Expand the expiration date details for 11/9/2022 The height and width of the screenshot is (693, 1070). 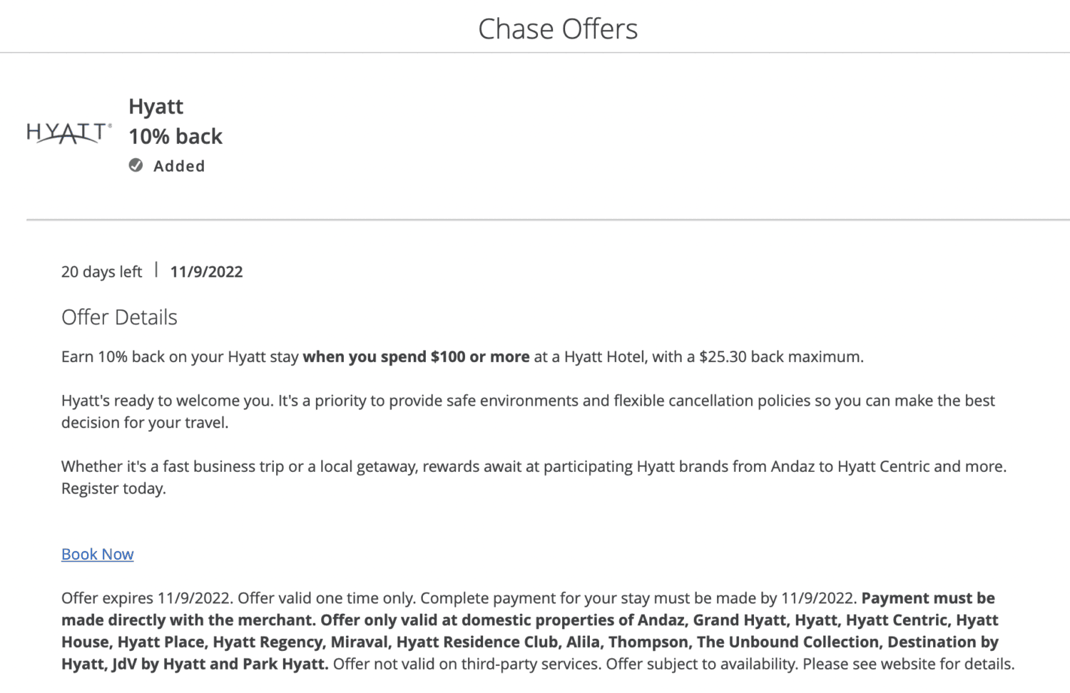point(206,272)
